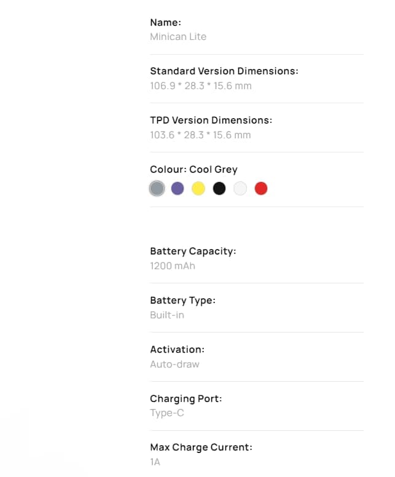Click the 'Battery Capacity' heading
This screenshot has width=395, height=477.
click(x=193, y=251)
